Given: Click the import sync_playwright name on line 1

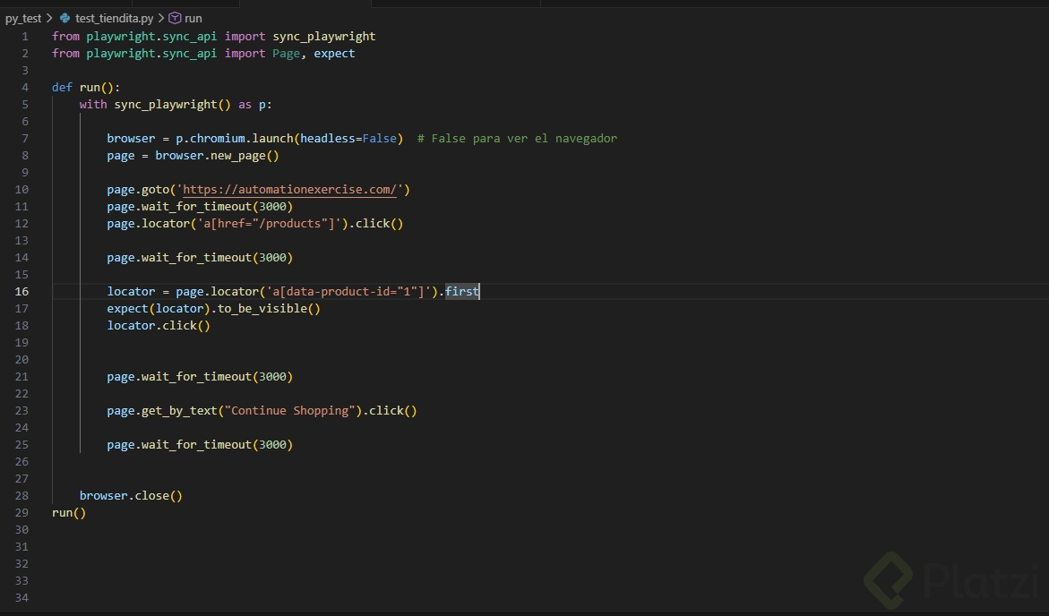Looking at the screenshot, I should (323, 36).
